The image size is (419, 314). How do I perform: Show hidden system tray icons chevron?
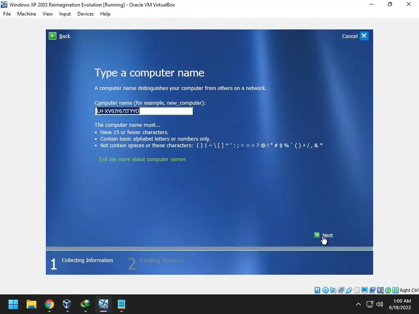tap(358, 304)
